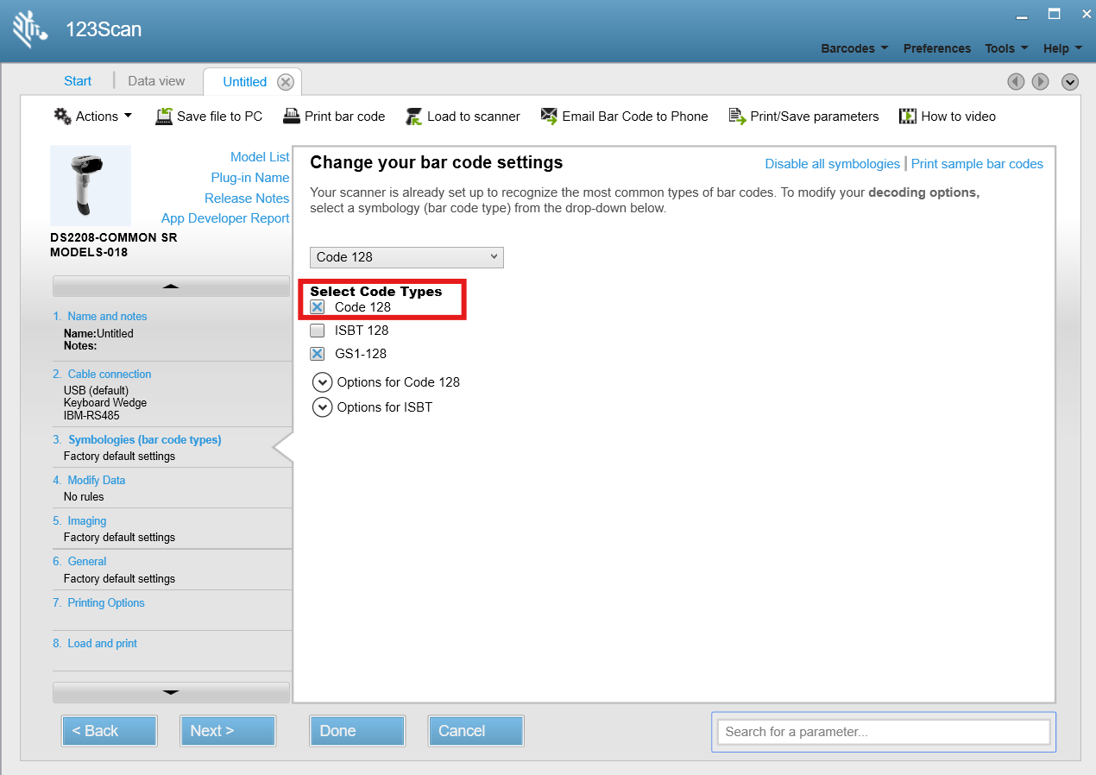Click the Email Bar Code to Phone icon

[x=549, y=117]
